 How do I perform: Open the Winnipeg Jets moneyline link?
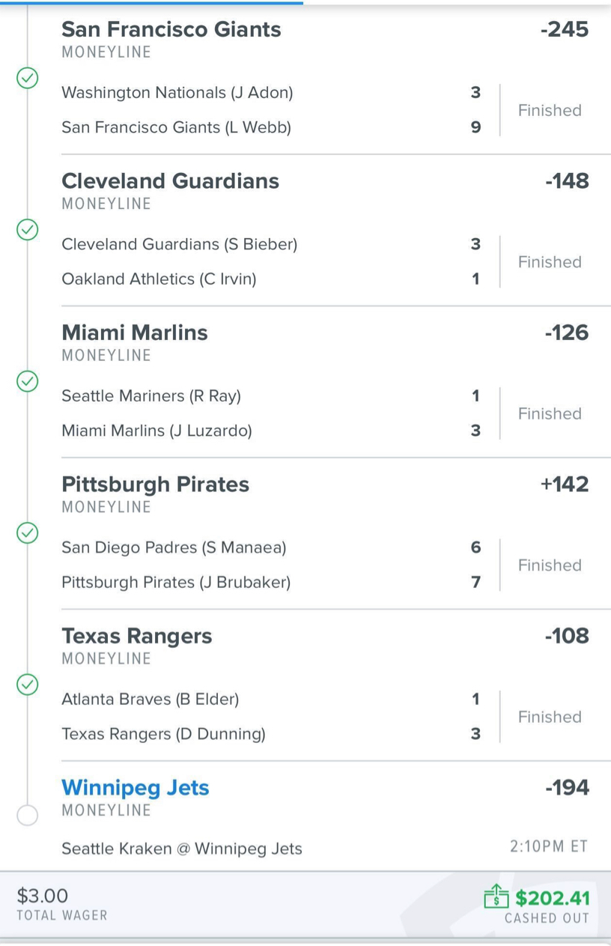tap(136, 787)
